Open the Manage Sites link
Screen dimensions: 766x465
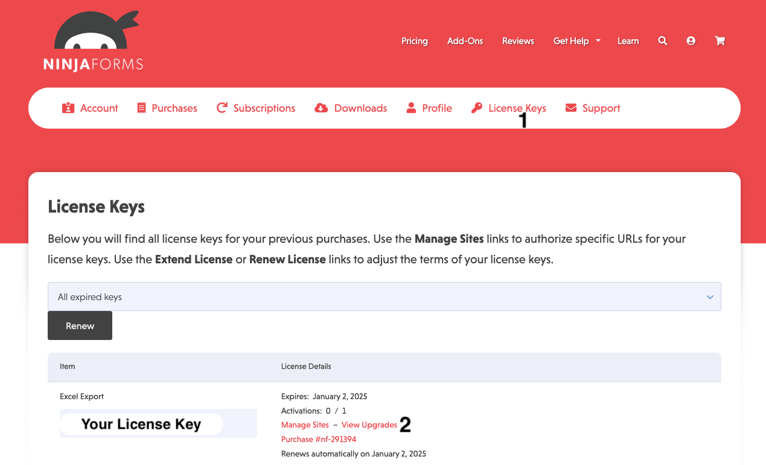pyautogui.click(x=305, y=425)
